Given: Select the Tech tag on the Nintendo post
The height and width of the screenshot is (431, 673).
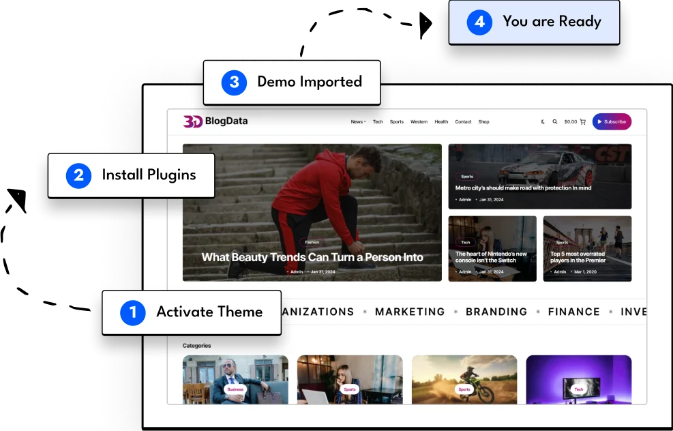Looking at the screenshot, I should pos(466,243).
